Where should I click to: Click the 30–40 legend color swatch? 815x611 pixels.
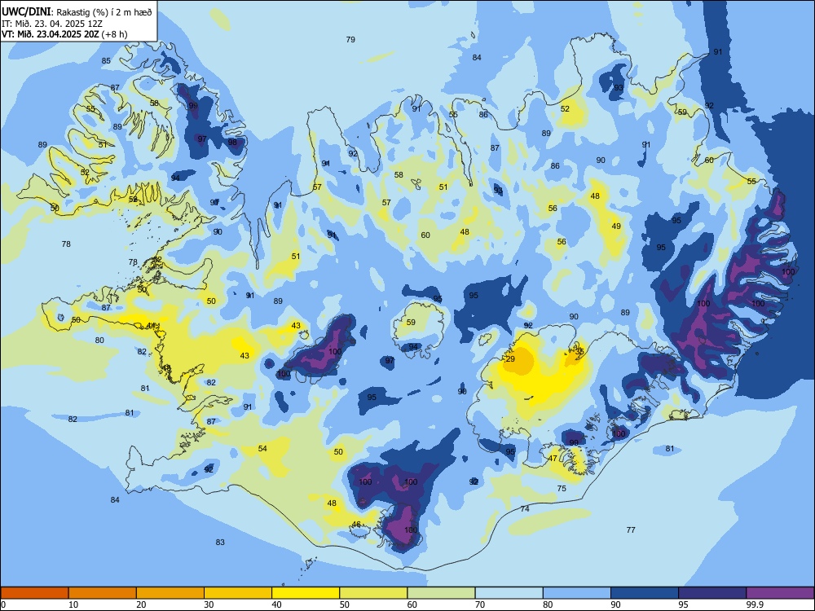pyautogui.click(x=238, y=593)
